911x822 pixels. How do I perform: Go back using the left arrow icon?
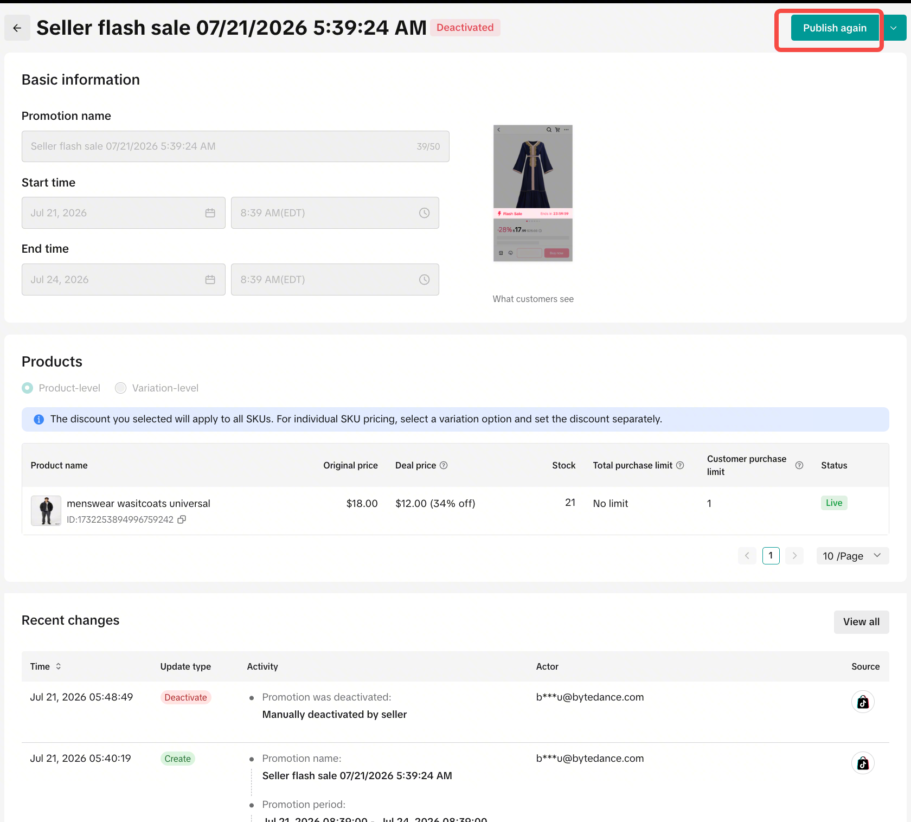click(x=17, y=28)
